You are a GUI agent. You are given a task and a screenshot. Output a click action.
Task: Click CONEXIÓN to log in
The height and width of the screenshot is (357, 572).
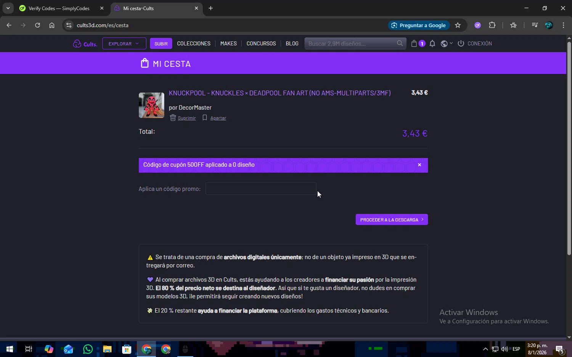point(475,43)
